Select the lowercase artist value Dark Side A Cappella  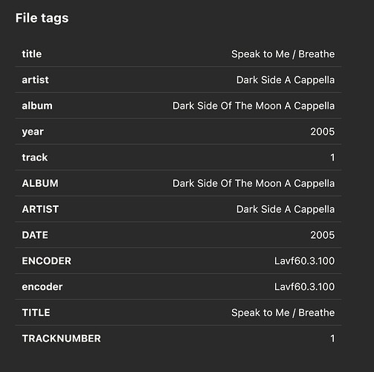coord(286,80)
